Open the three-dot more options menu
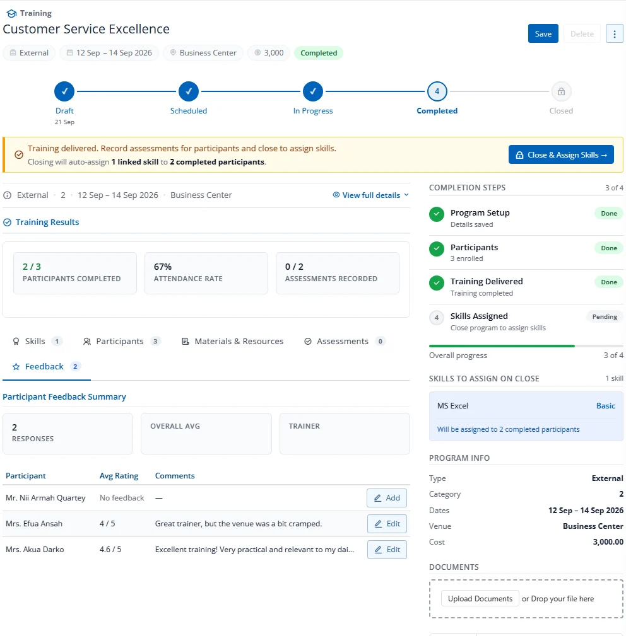This screenshot has height=636, width=626. pos(614,33)
